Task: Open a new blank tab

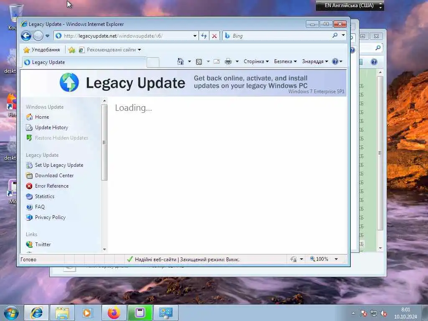Action: pyautogui.click(x=153, y=63)
